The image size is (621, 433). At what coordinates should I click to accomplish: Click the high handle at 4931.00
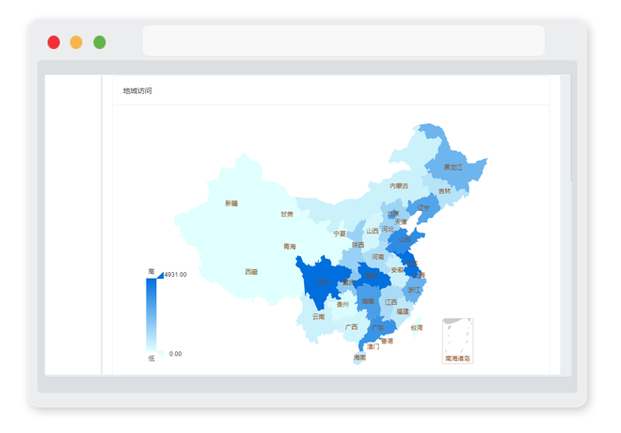tap(160, 275)
